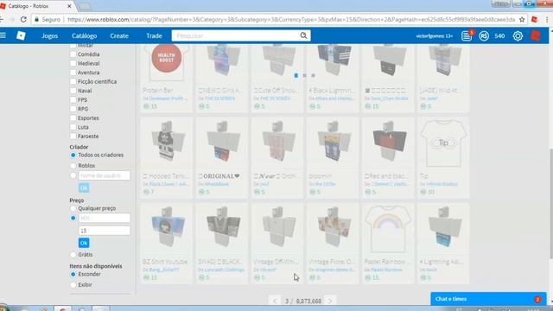Select the custom username creator radio

pos(73,175)
